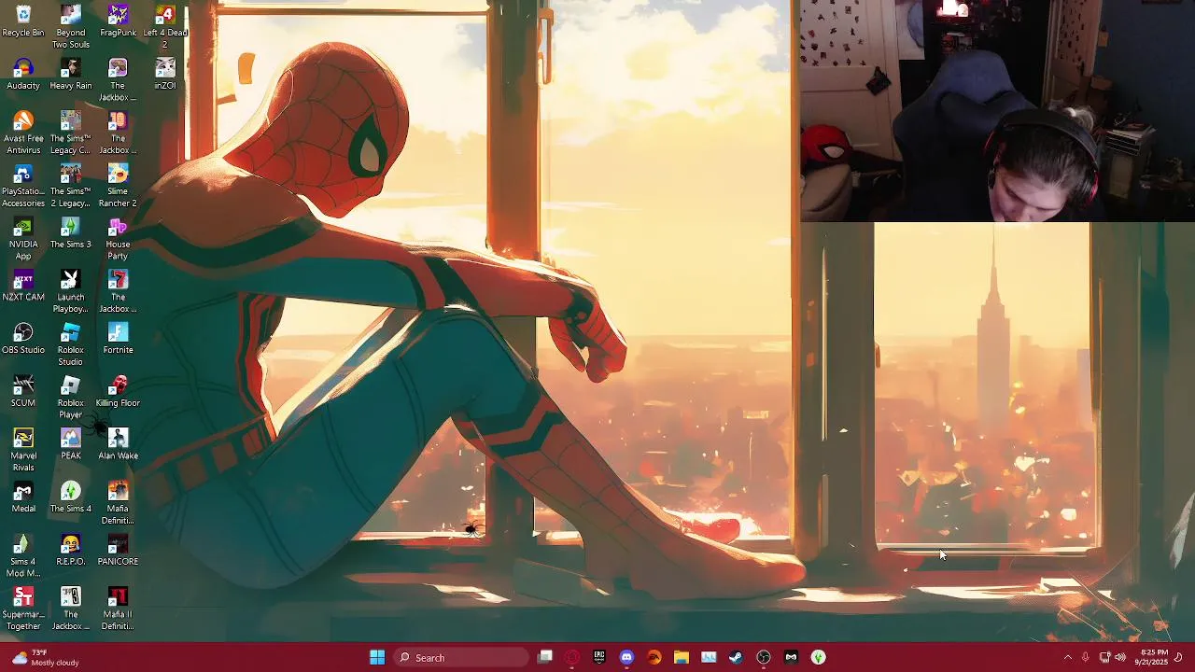Open the inZOI desktop icon
Viewport: 1195px width, 672px height.
click(165, 74)
